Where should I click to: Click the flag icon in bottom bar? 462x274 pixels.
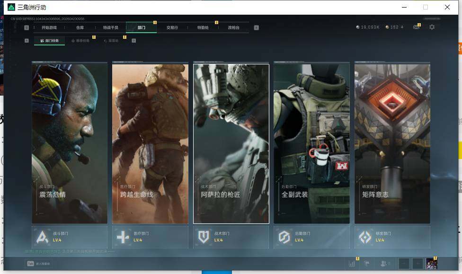[367, 264]
